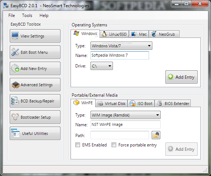The height and width of the screenshot is (176, 211).
Task: Click the greyed plus icon in Portable media
Action: click(170, 149)
